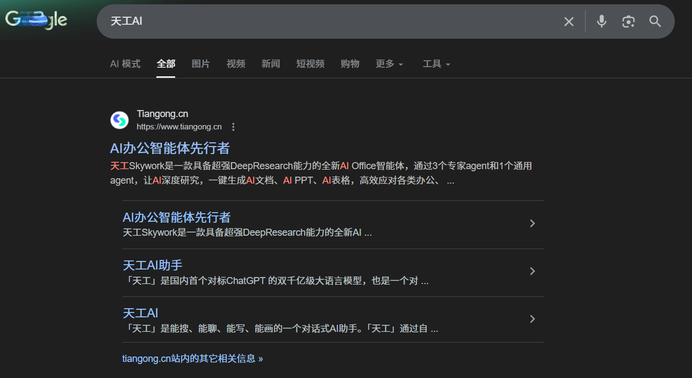Screen dimensions: 692x378
Task: Open the 工具 dropdown
Action: click(x=436, y=64)
